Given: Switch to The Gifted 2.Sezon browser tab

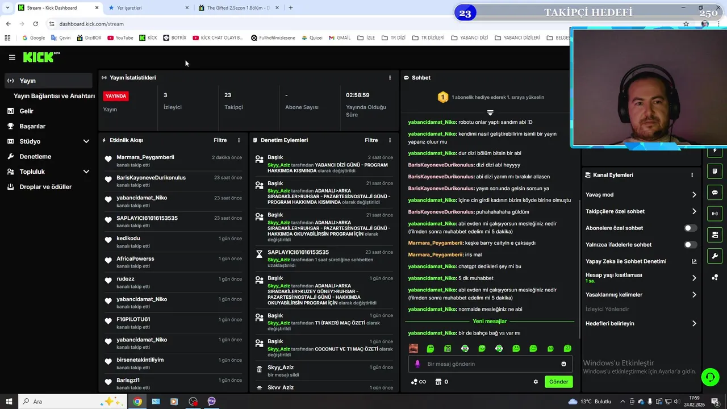Looking at the screenshot, I should [239, 8].
